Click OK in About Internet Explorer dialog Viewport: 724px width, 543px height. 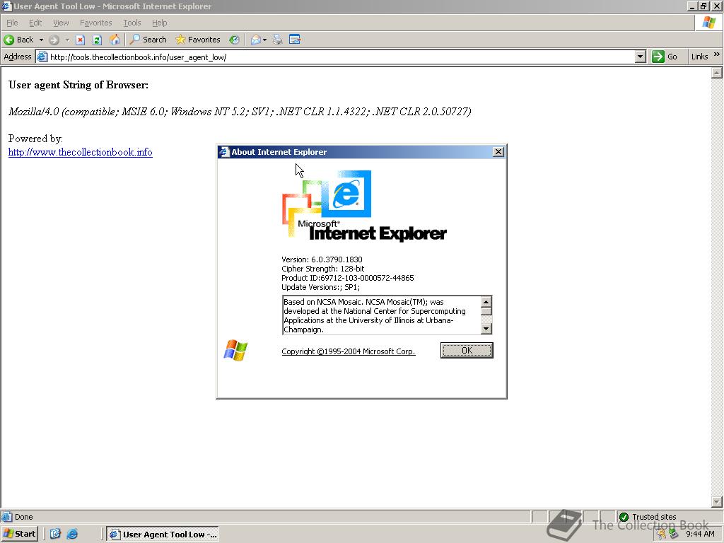[x=467, y=351]
